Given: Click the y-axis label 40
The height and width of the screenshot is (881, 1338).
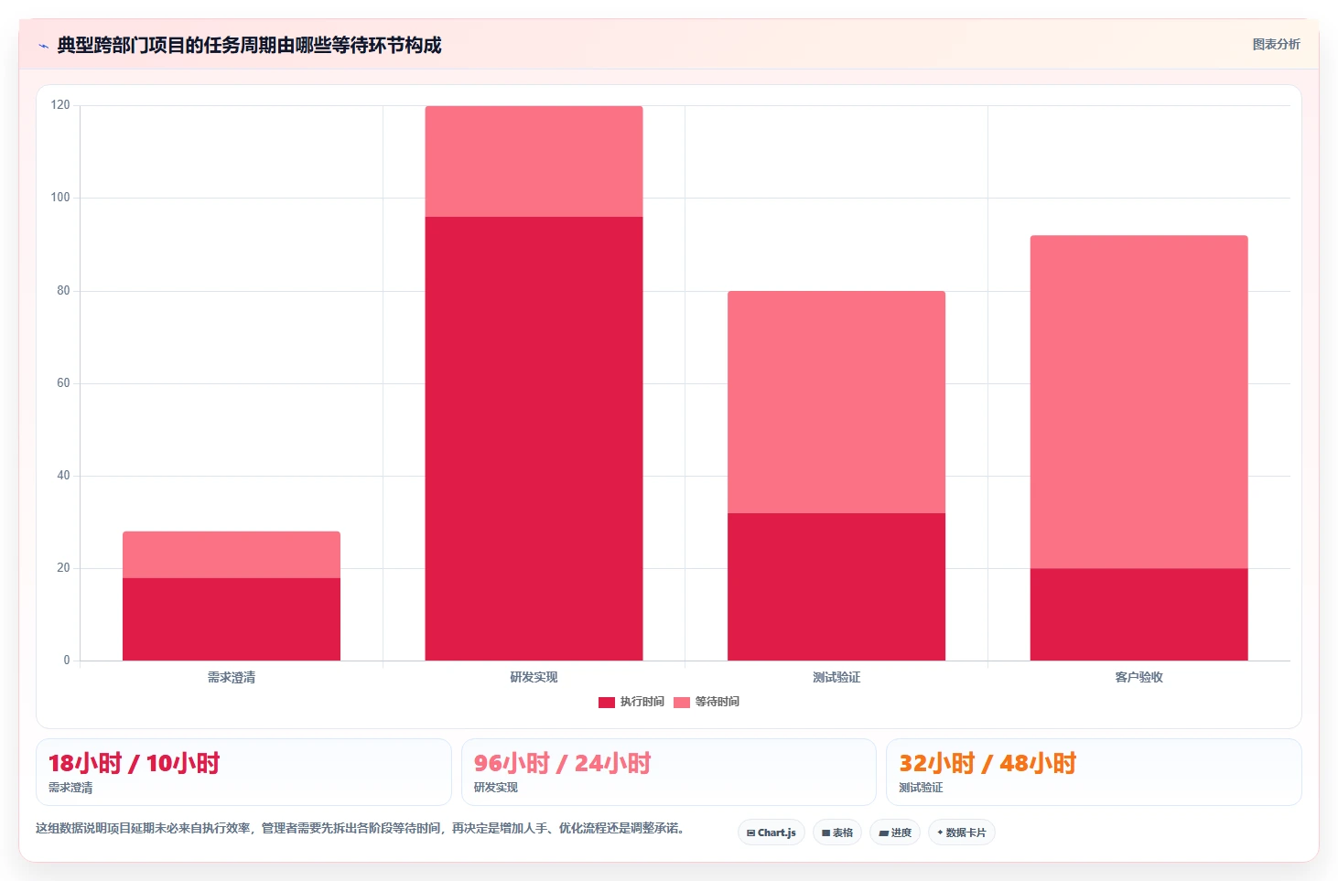Looking at the screenshot, I should pos(63,476).
